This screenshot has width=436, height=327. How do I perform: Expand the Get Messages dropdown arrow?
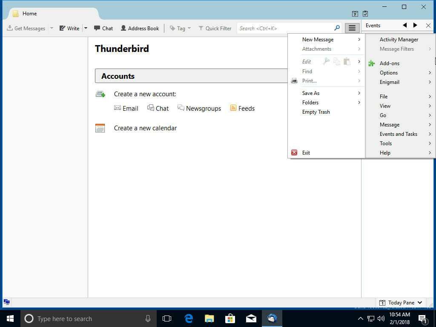pyautogui.click(x=52, y=28)
